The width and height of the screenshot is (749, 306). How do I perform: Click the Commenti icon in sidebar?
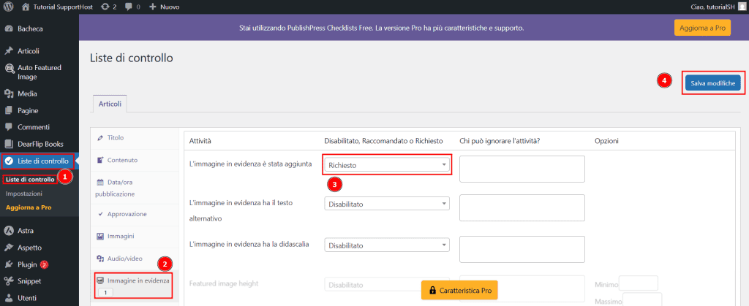9,127
